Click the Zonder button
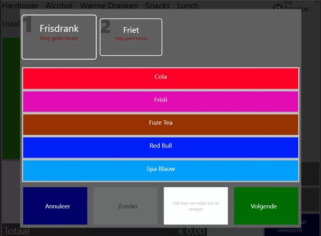Image resolution: width=321 pixels, height=236 pixels. coord(125,206)
